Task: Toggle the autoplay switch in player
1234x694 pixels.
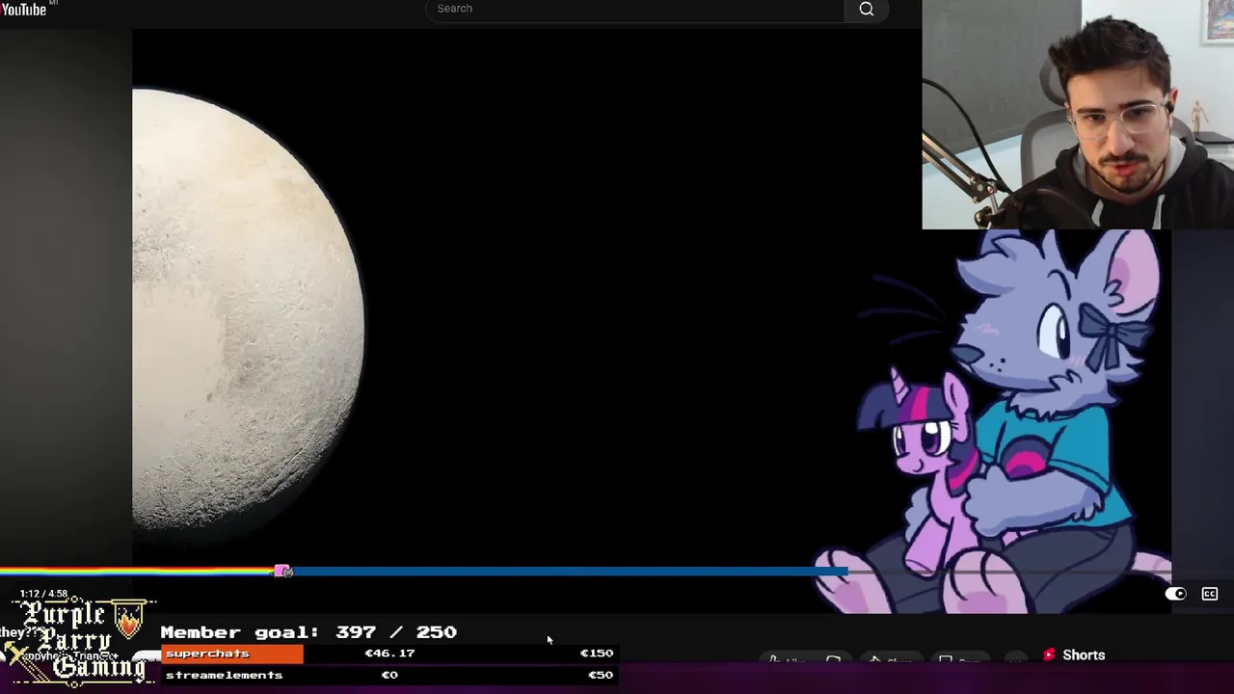Action: pyautogui.click(x=1175, y=594)
